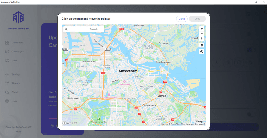Zoom out of the map
Image resolution: width=267 pixels, height=138 pixels.
click(202, 34)
